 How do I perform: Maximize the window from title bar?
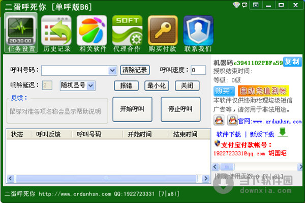(x=281, y=5)
